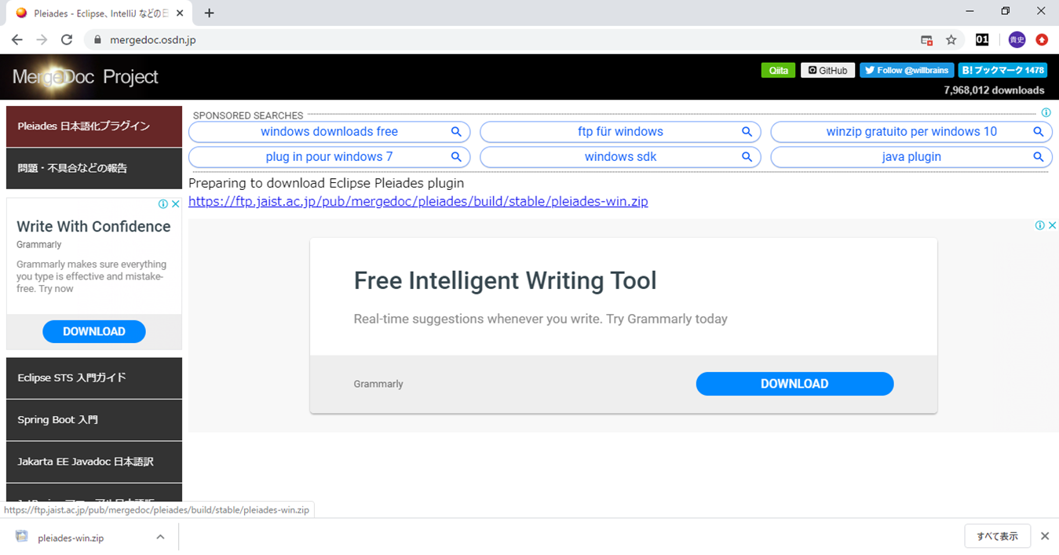Click the sponsored searches info icon
The image size is (1059, 555).
(x=1046, y=112)
